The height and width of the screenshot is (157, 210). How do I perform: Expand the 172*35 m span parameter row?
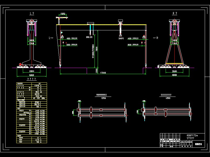click(42, 86)
